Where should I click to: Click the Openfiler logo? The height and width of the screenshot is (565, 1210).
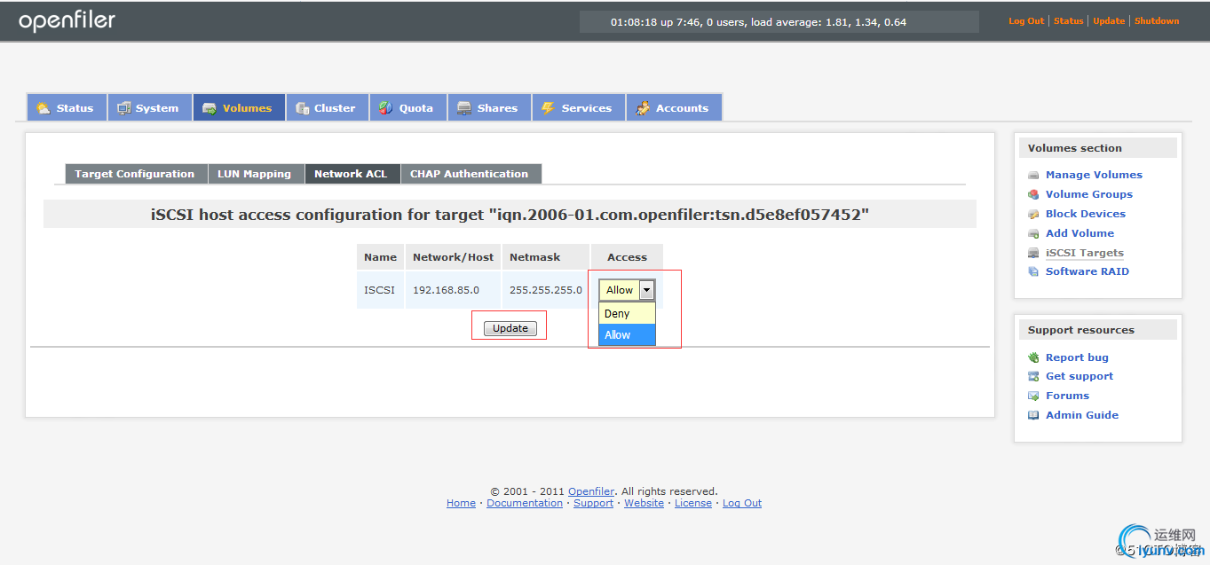(67, 21)
